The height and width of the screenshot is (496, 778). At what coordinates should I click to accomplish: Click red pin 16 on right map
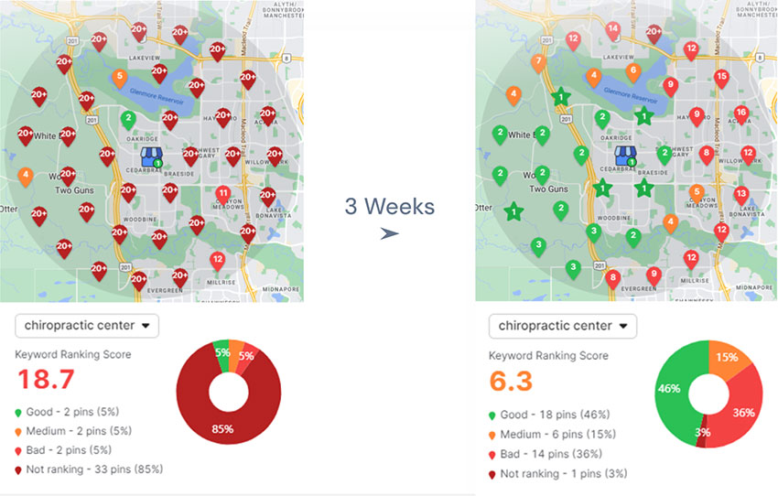[x=741, y=113]
